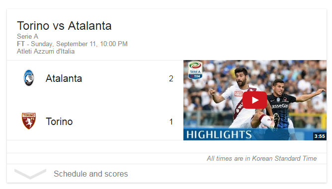This screenshot has height=189, width=332.
Task: Click the Serie A league label
Action: (27, 36)
